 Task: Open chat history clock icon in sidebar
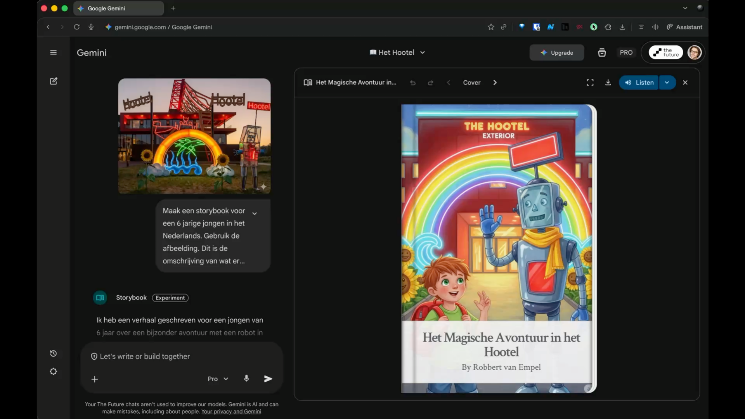click(54, 353)
